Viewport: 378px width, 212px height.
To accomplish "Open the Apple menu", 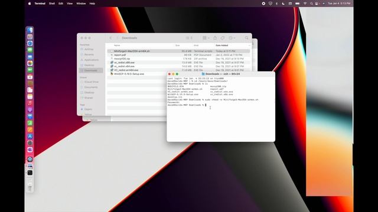I will pos(30,4).
